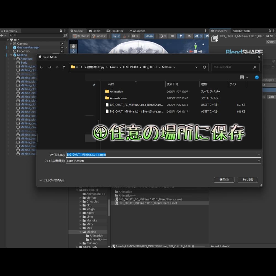Toggle scene lighting bulb icon
276x276 pixels.
point(181,36)
